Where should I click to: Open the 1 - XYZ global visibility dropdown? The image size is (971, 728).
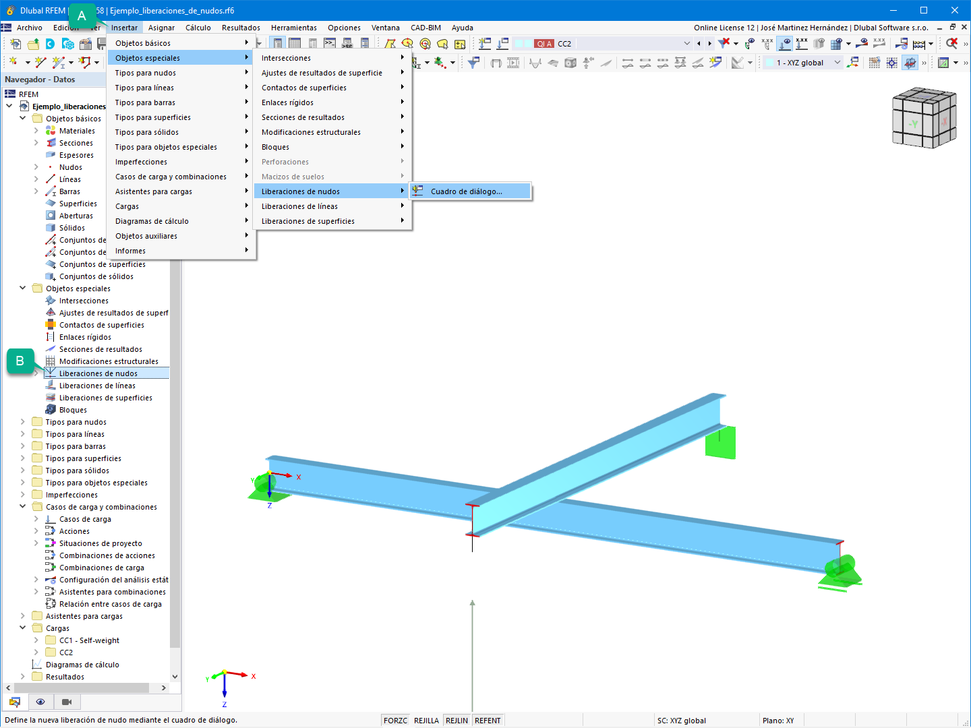[837, 62]
